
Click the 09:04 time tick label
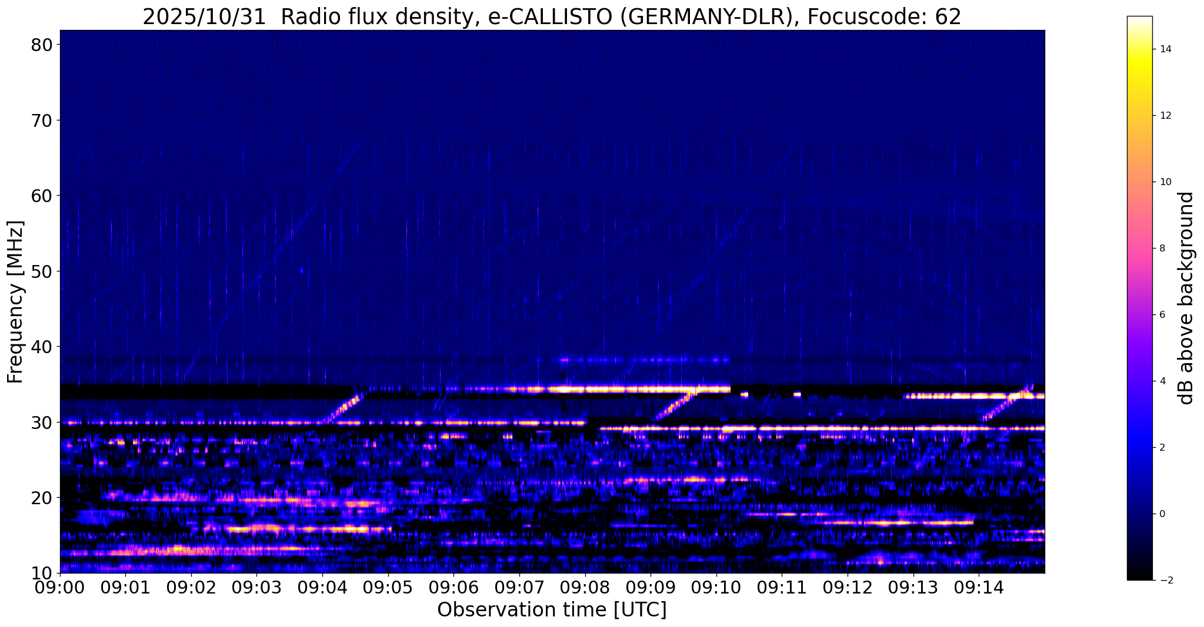[322, 587]
